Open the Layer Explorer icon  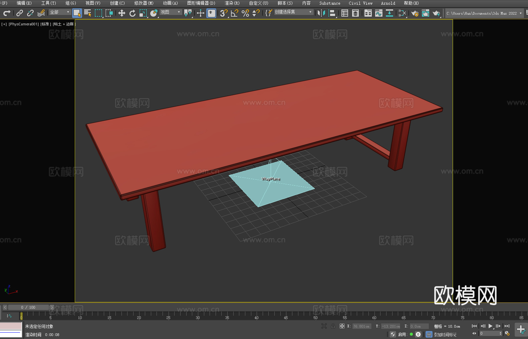click(x=355, y=13)
